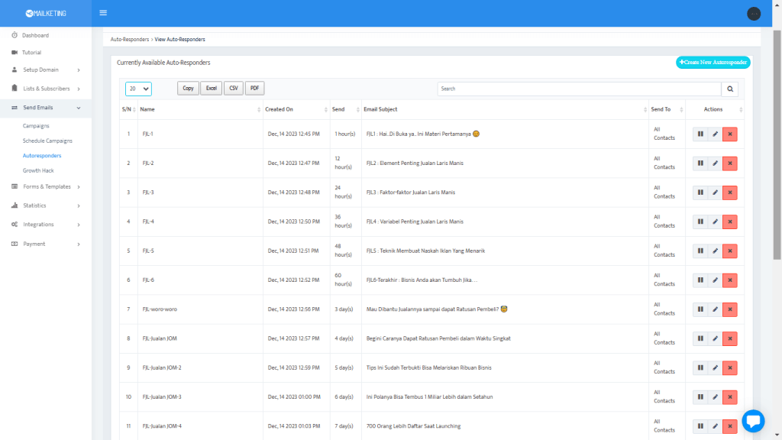Sort table by Name column

click(x=200, y=109)
